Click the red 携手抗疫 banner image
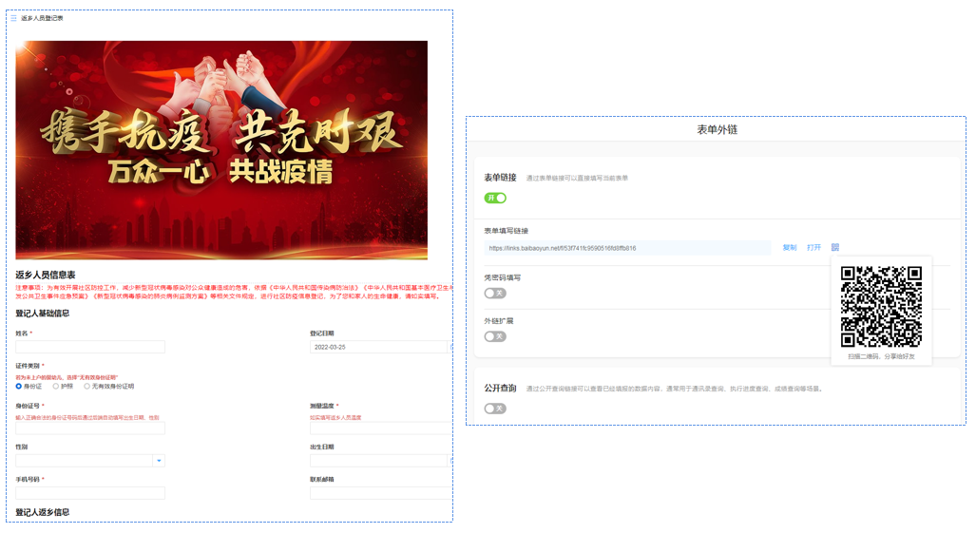 pos(221,149)
